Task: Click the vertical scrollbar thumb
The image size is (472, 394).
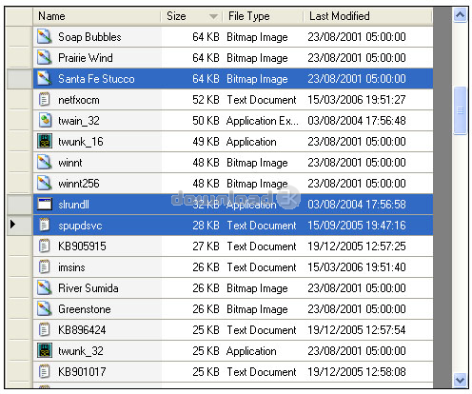Action: [460, 110]
